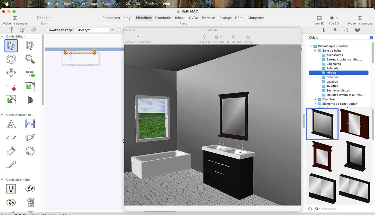This screenshot has height=215, width=375.
Task: Toggle checkbox next to elevation field
Action: tap(119, 30)
